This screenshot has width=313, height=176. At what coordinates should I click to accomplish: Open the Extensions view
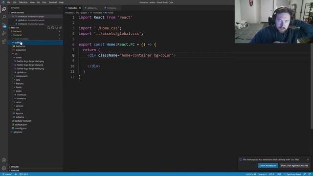[4, 42]
